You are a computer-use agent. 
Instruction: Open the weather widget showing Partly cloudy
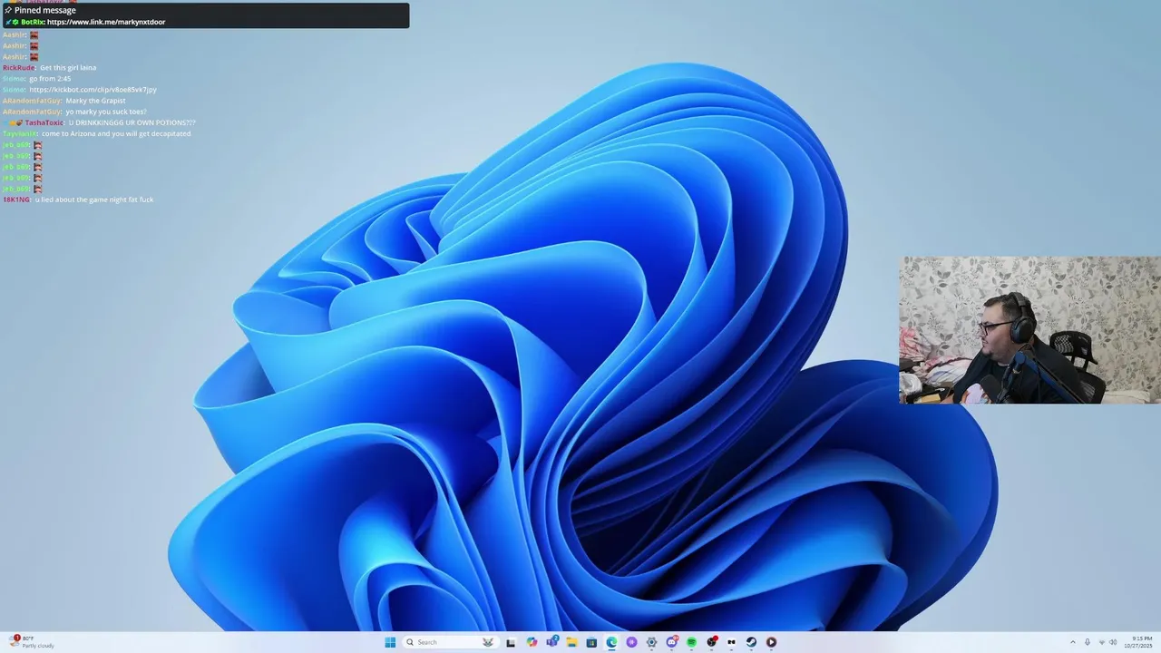point(32,642)
